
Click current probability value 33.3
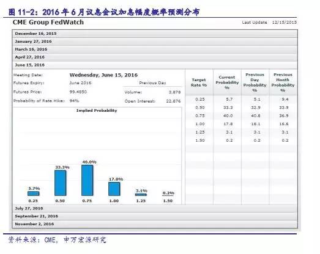(x=228, y=107)
